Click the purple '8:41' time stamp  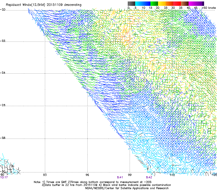coord(120,177)
